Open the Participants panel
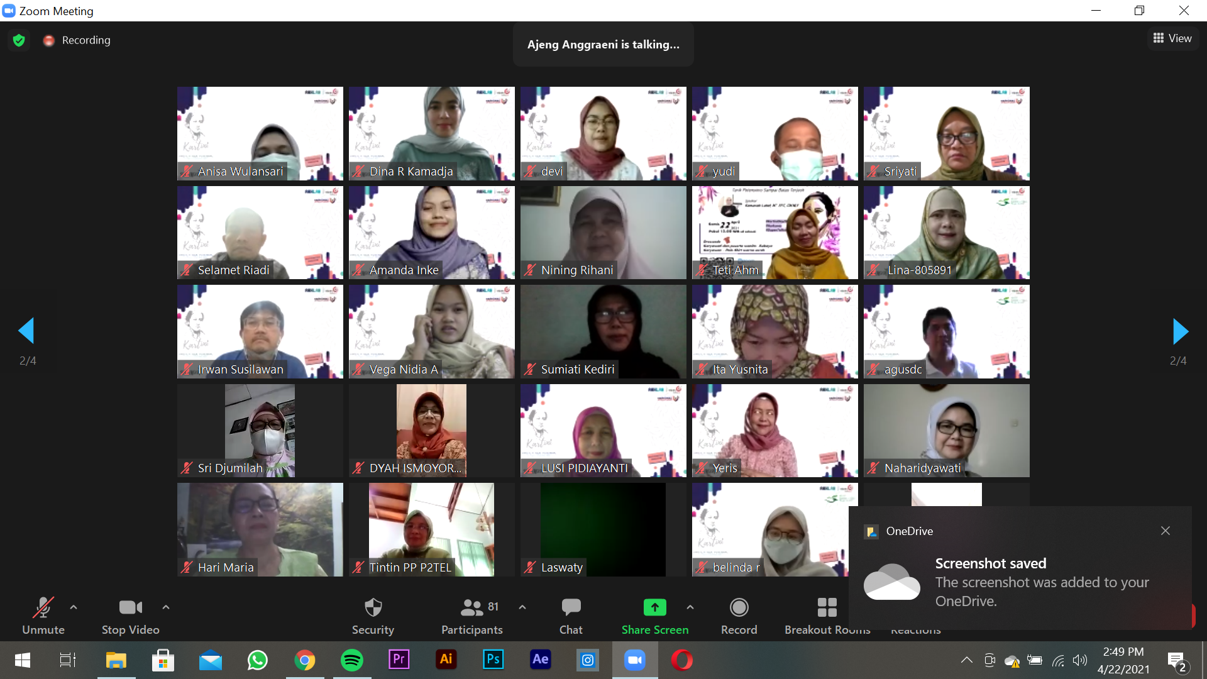The height and width of the screenshot is (679, 1207). point(472,616)
